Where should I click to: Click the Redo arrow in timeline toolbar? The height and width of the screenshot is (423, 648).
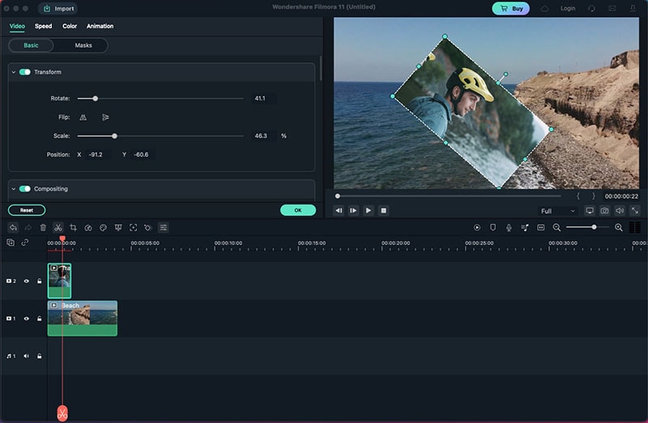[28, 227]
